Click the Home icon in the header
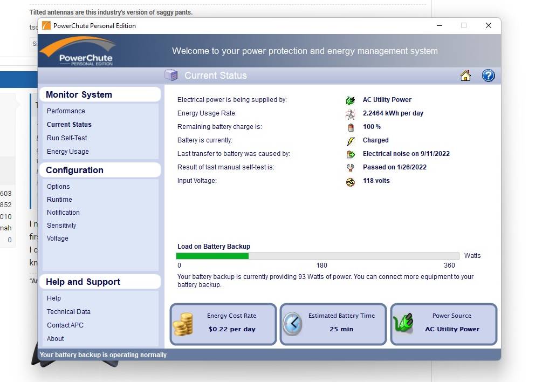 [465, 76]
